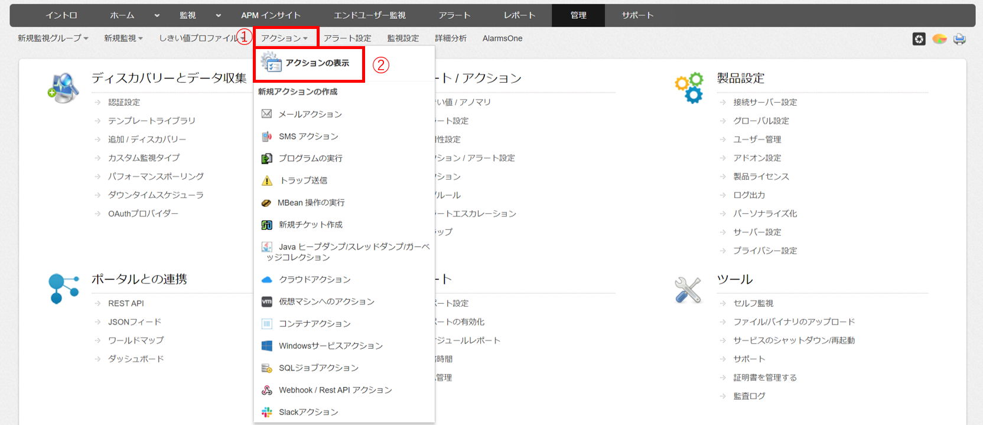Open the エンドユーザー監視 tab
The image size is (983, 425).
(x=370, y=15)
